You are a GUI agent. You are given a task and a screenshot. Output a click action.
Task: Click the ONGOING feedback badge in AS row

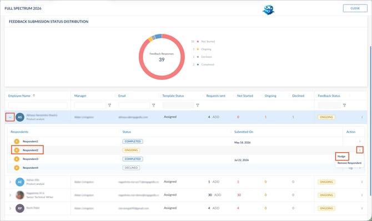tap(326, 117)
